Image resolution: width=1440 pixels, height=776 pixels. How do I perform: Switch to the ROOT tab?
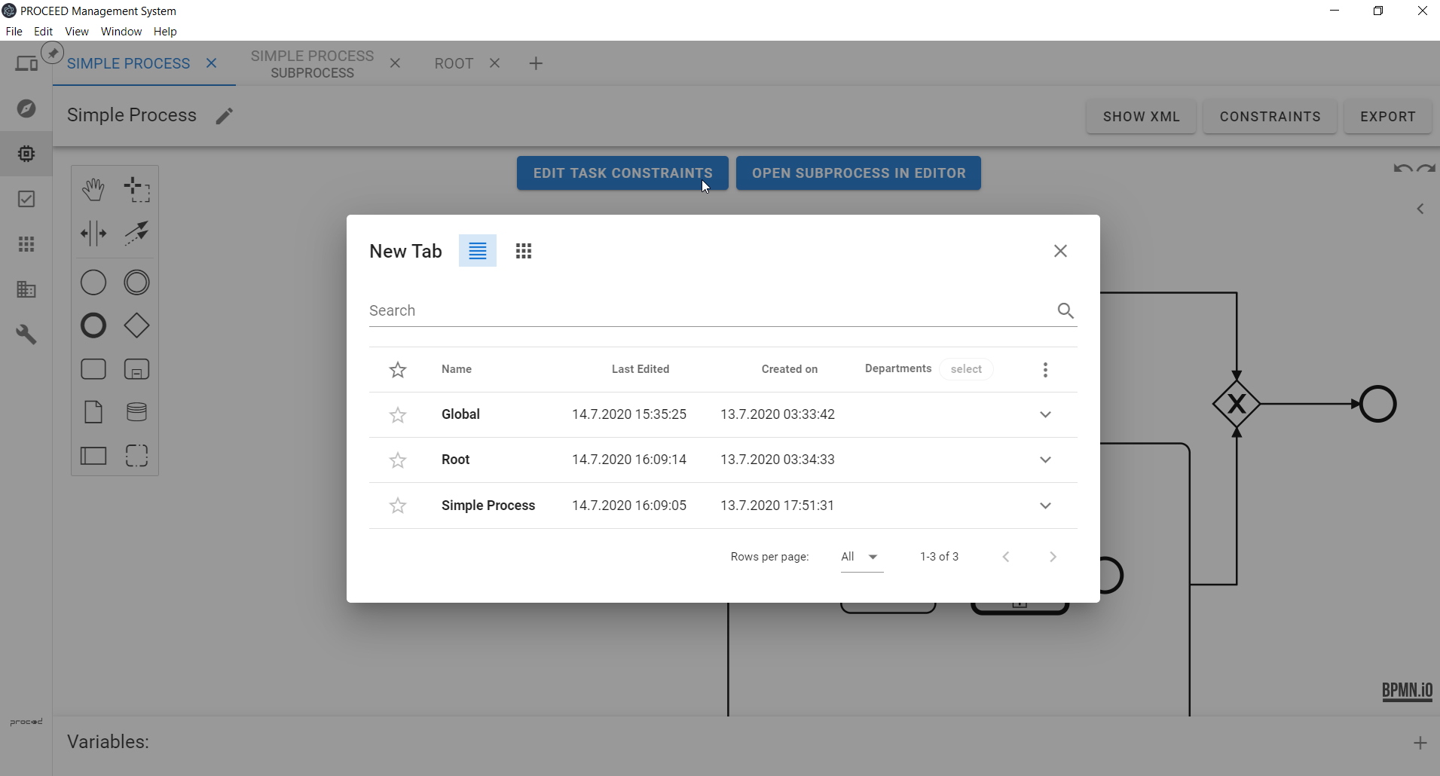[454, 64]
